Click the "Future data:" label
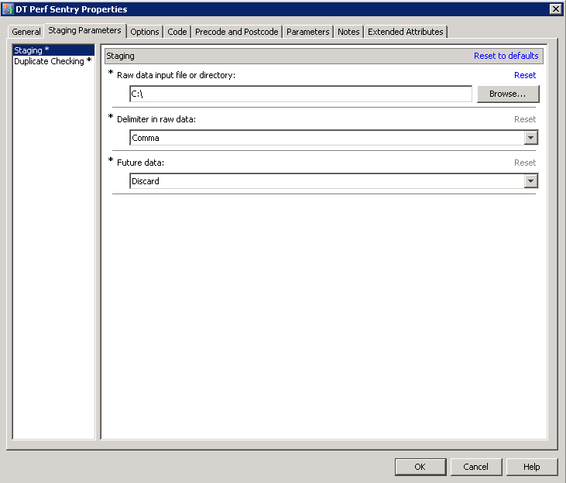This screenshot has width=566, height=483. point(140,163)
